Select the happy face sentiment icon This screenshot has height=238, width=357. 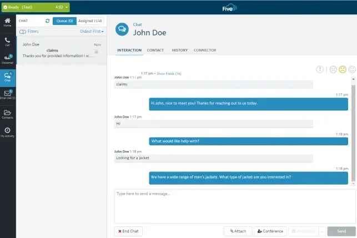[x=352, y=69]
